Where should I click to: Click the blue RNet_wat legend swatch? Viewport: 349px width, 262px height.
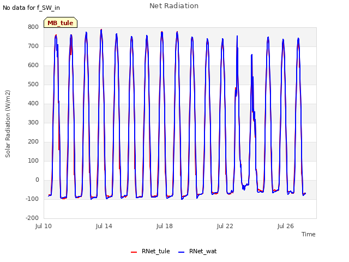point(182,252)
